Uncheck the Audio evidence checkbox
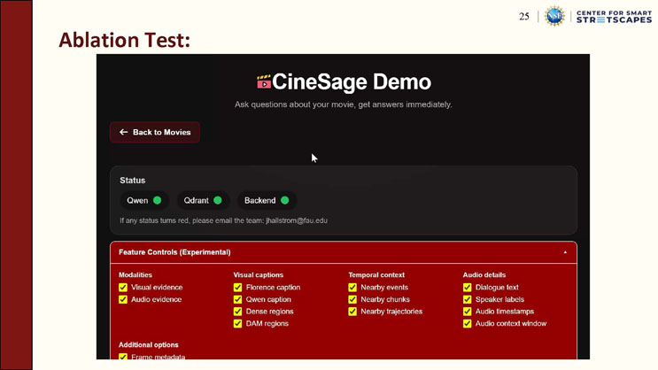 (x=123, y=299)
